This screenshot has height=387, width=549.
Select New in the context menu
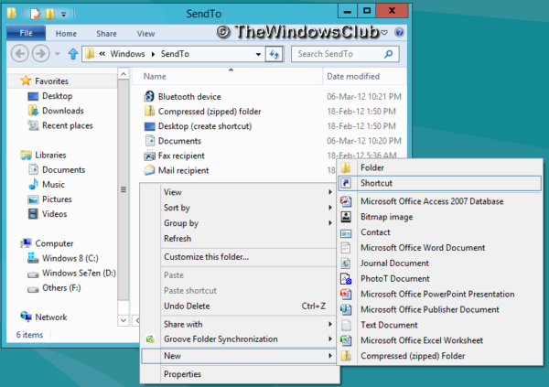click(239, 356)
